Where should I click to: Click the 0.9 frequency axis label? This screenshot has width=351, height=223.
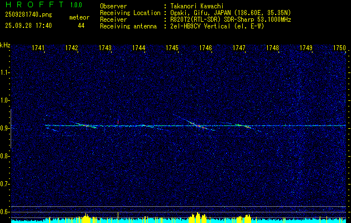pos(5,128)
